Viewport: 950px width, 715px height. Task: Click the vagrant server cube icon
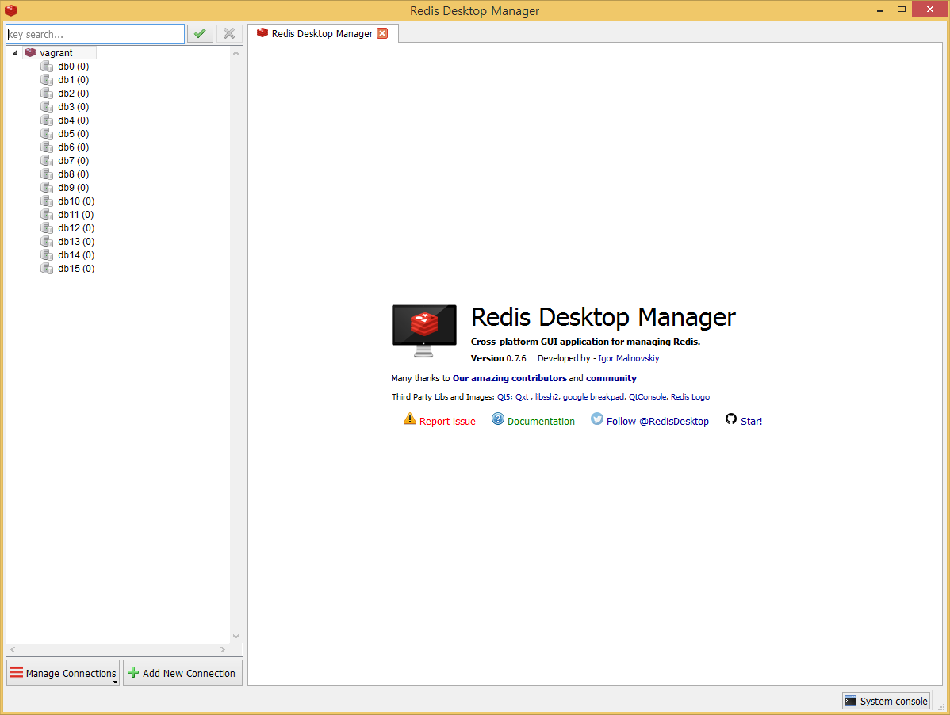tap(30, 52)
